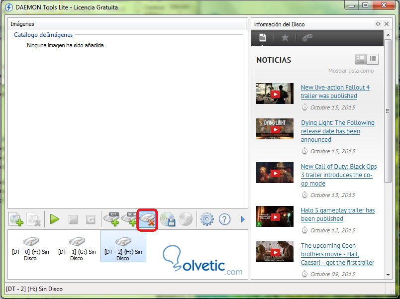Expand the toolbar with the blue arrow

243,219
